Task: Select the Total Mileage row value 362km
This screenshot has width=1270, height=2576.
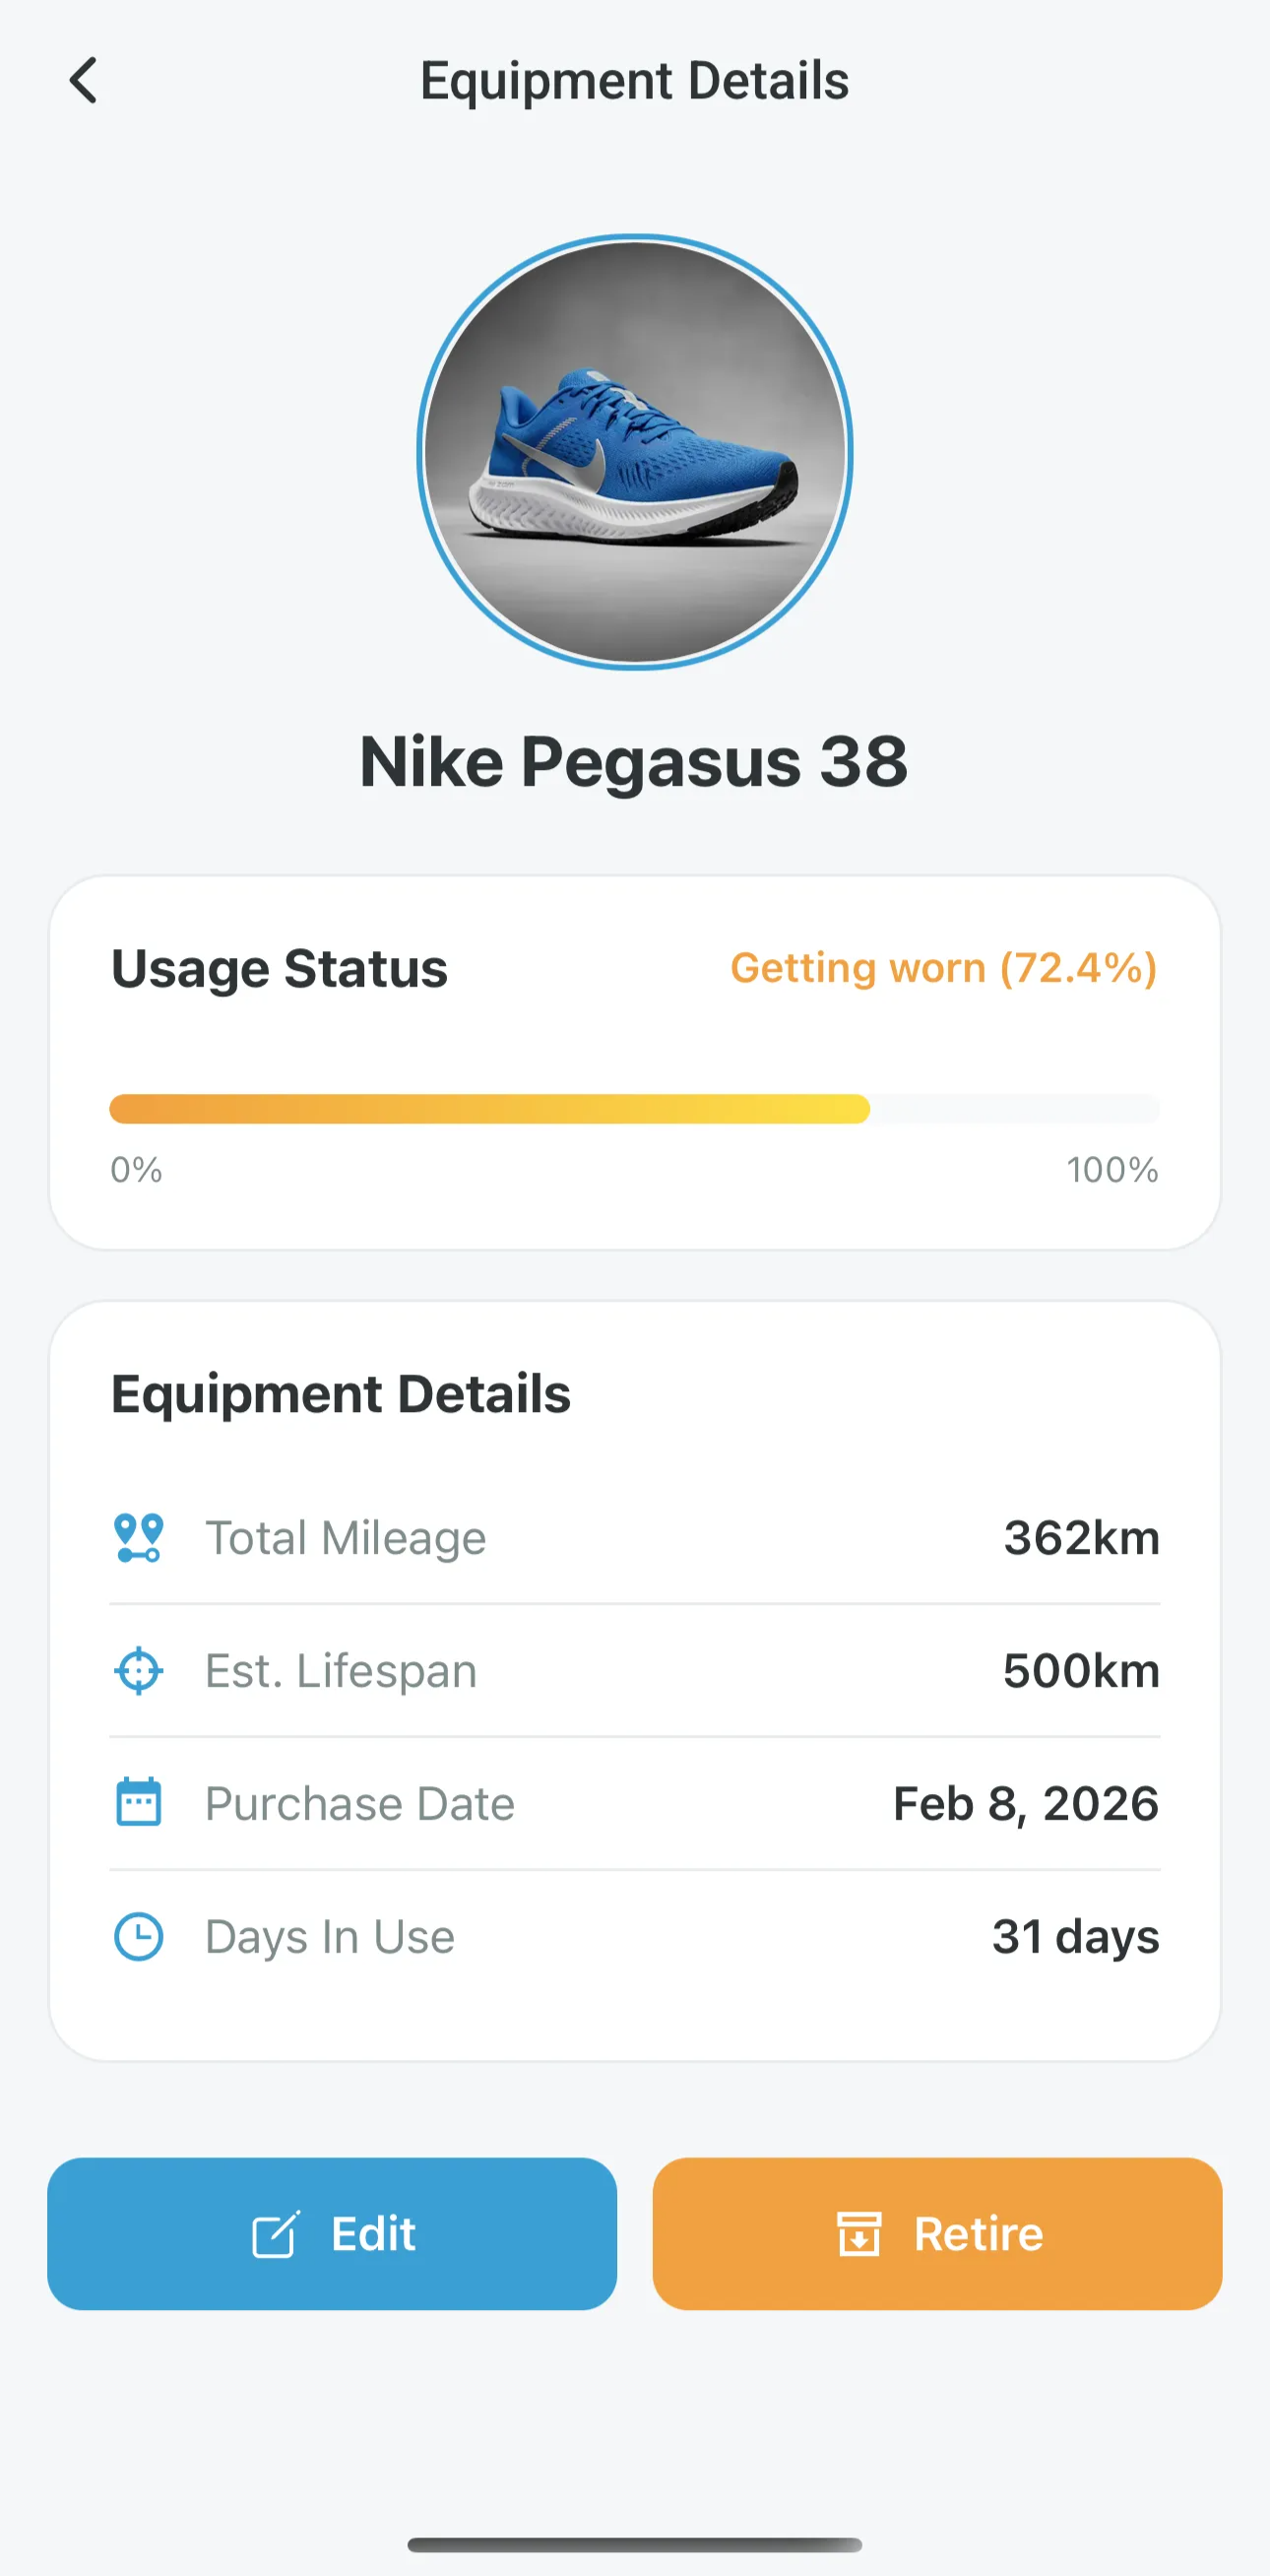Action: click(1082, 1538)
